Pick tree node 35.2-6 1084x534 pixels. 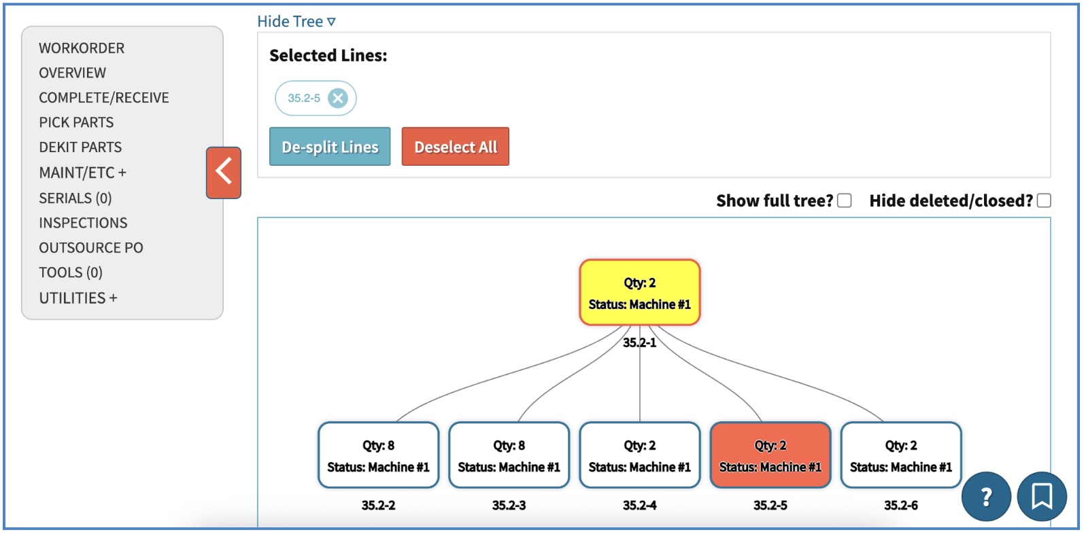coord(900,455)
